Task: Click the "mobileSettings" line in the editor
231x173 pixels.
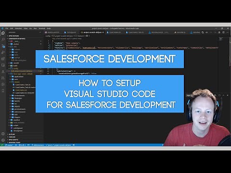Action: (66, 71)
